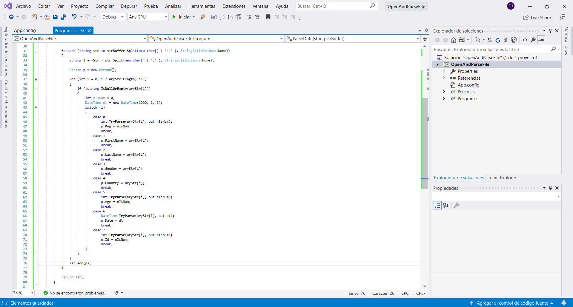The width and height of the screenshot is (573, 307).
Task: Toggle the Preview Selected Items button
Action: tap(541, 40)
